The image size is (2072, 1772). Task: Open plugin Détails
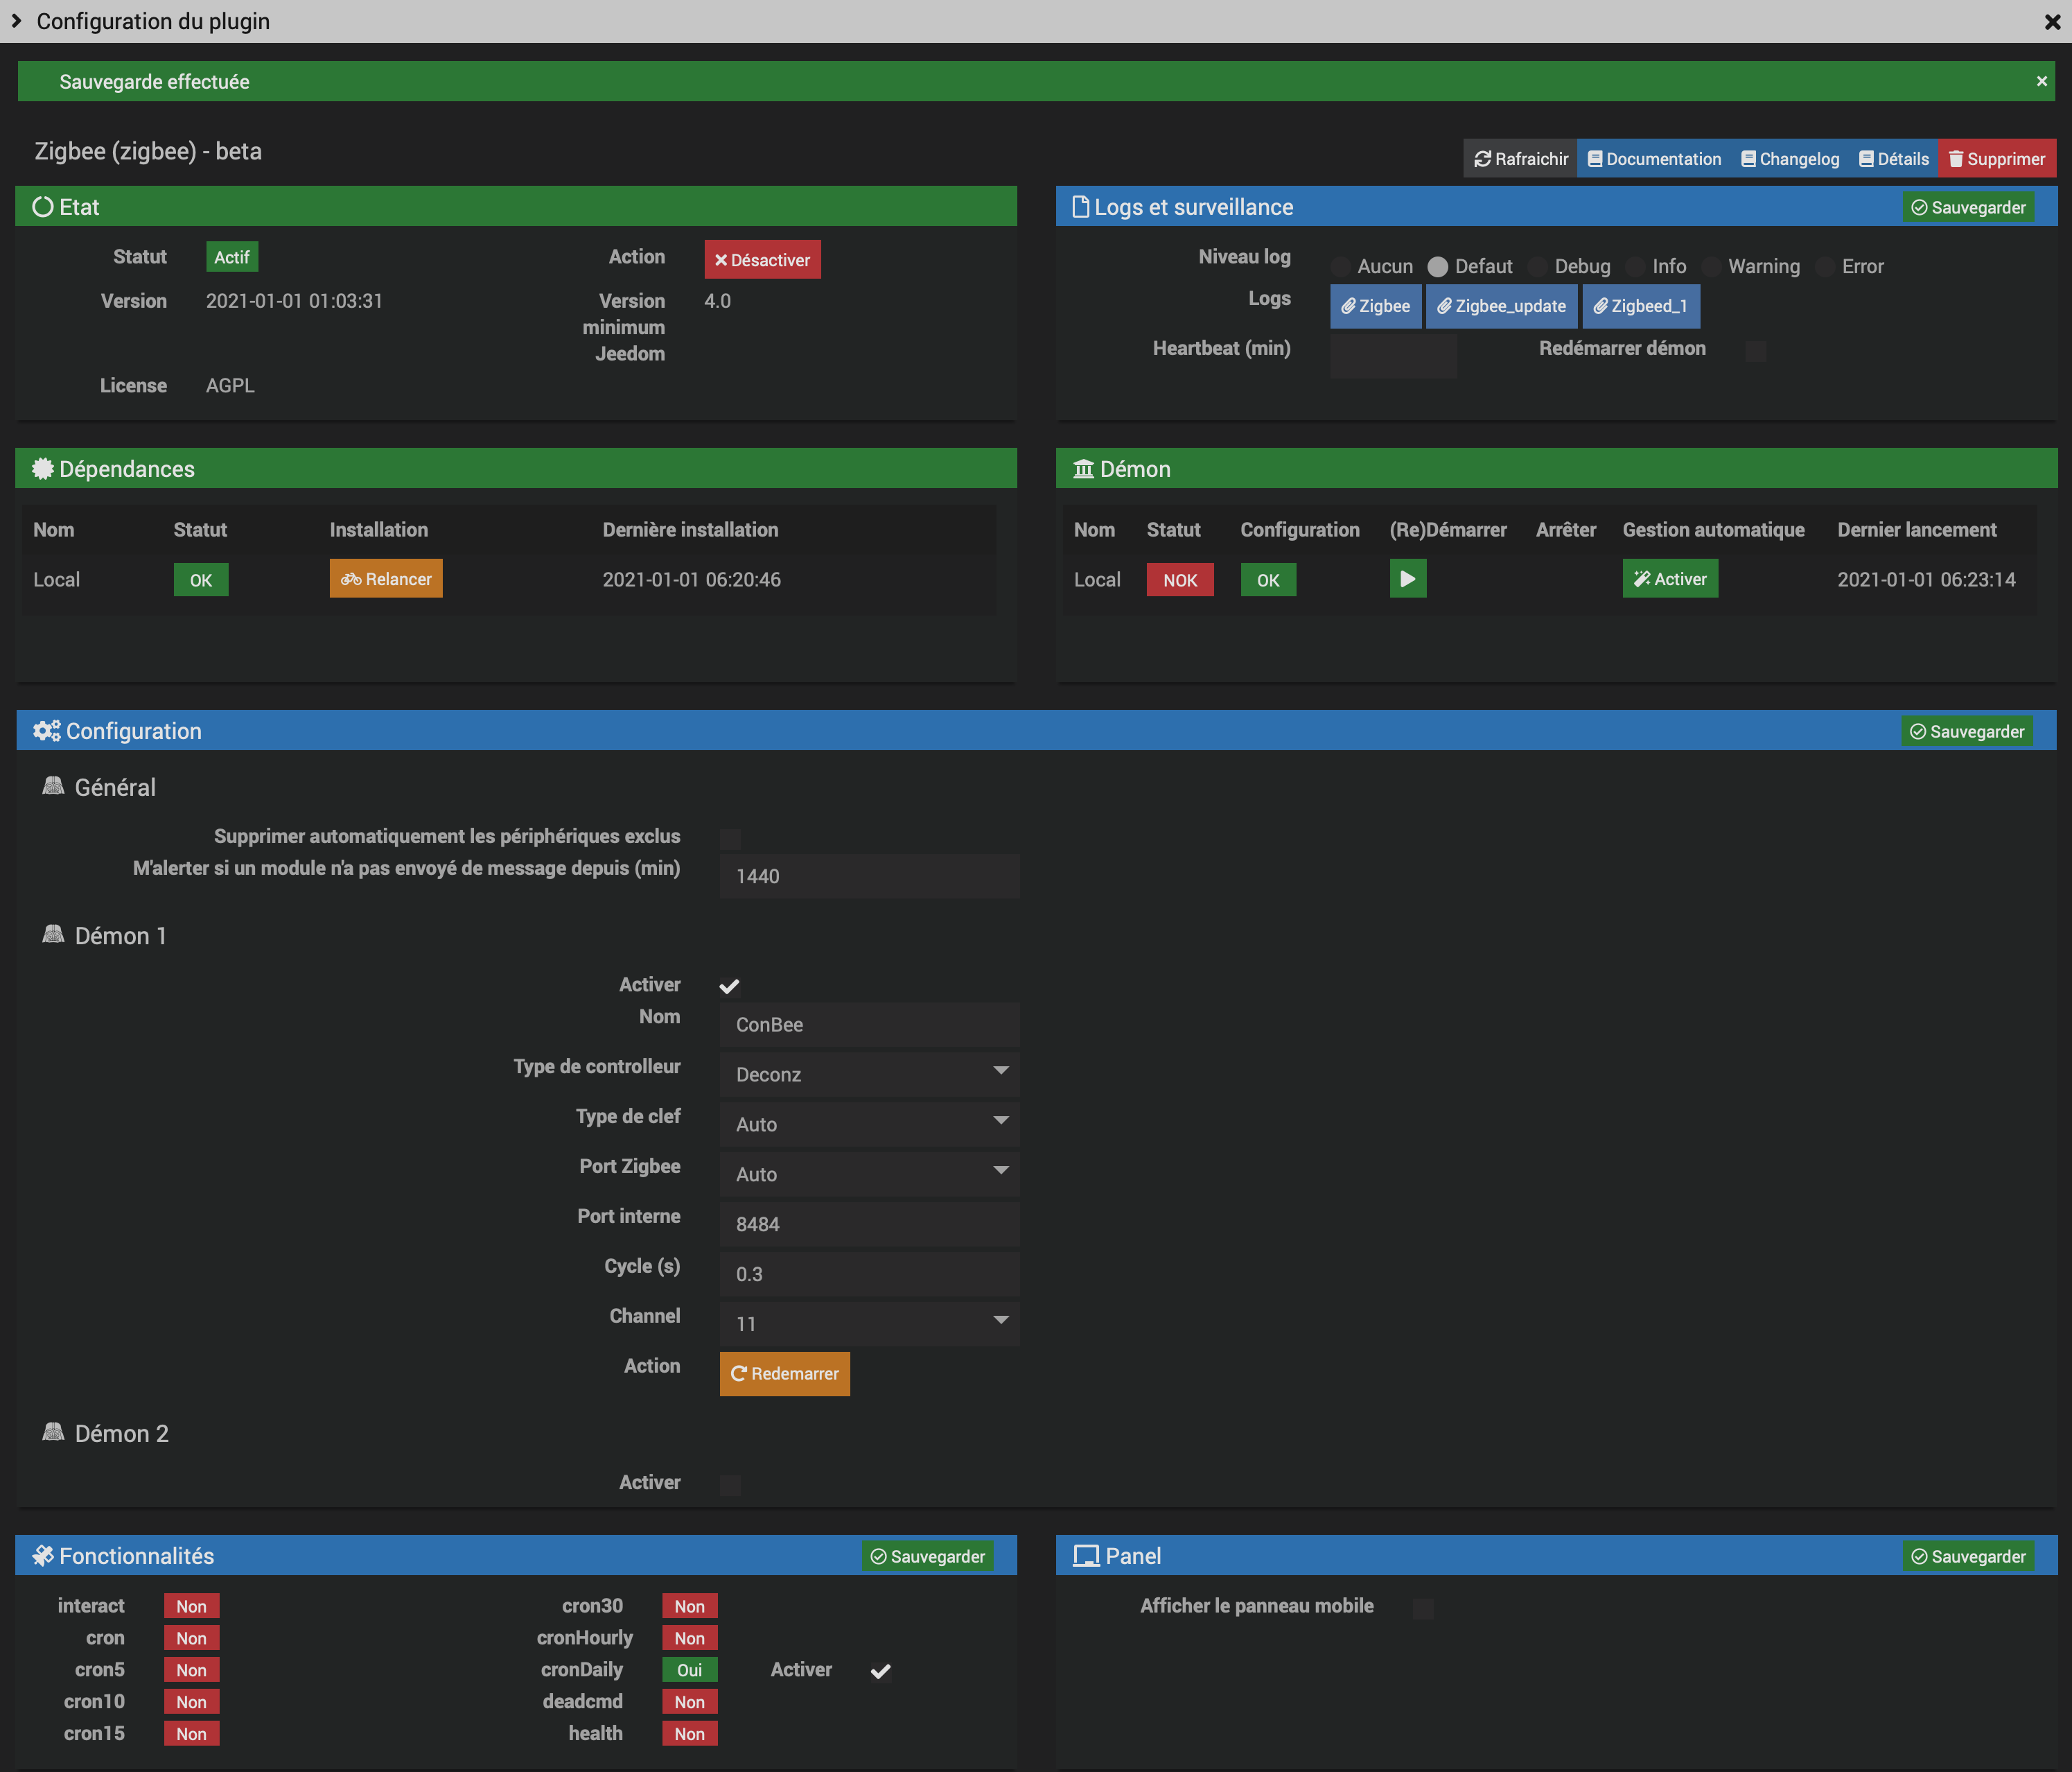[1893, 159]
